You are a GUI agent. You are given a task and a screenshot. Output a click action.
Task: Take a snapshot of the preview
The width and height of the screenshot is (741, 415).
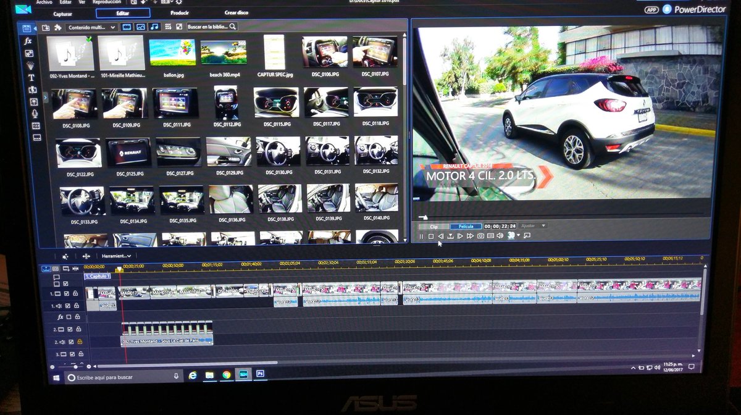pos(480,236)
